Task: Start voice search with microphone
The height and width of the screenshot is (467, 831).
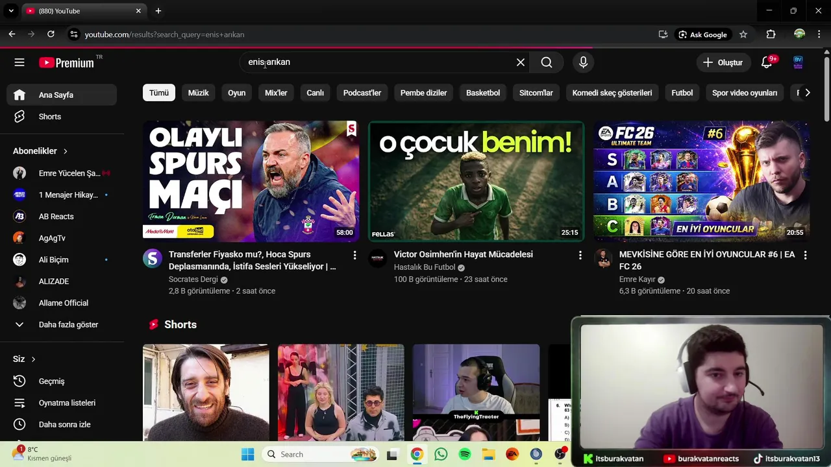Action: tap(583, 62)
